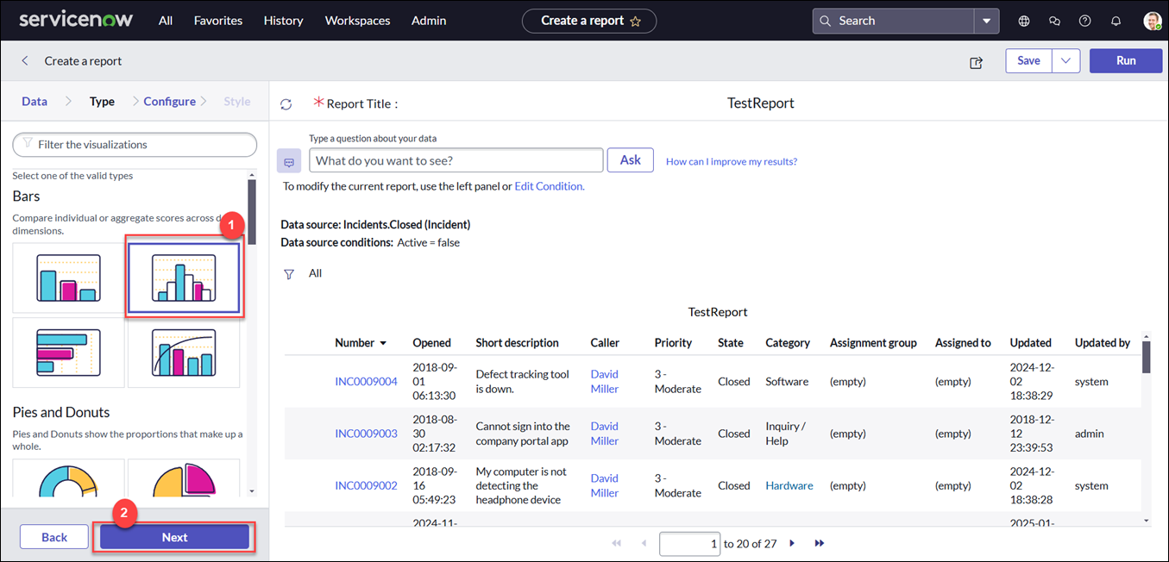1169x562 pixels.
Task: Click the globe scope selector icon
Action: pyautogui.click(x=1024, y=21)
